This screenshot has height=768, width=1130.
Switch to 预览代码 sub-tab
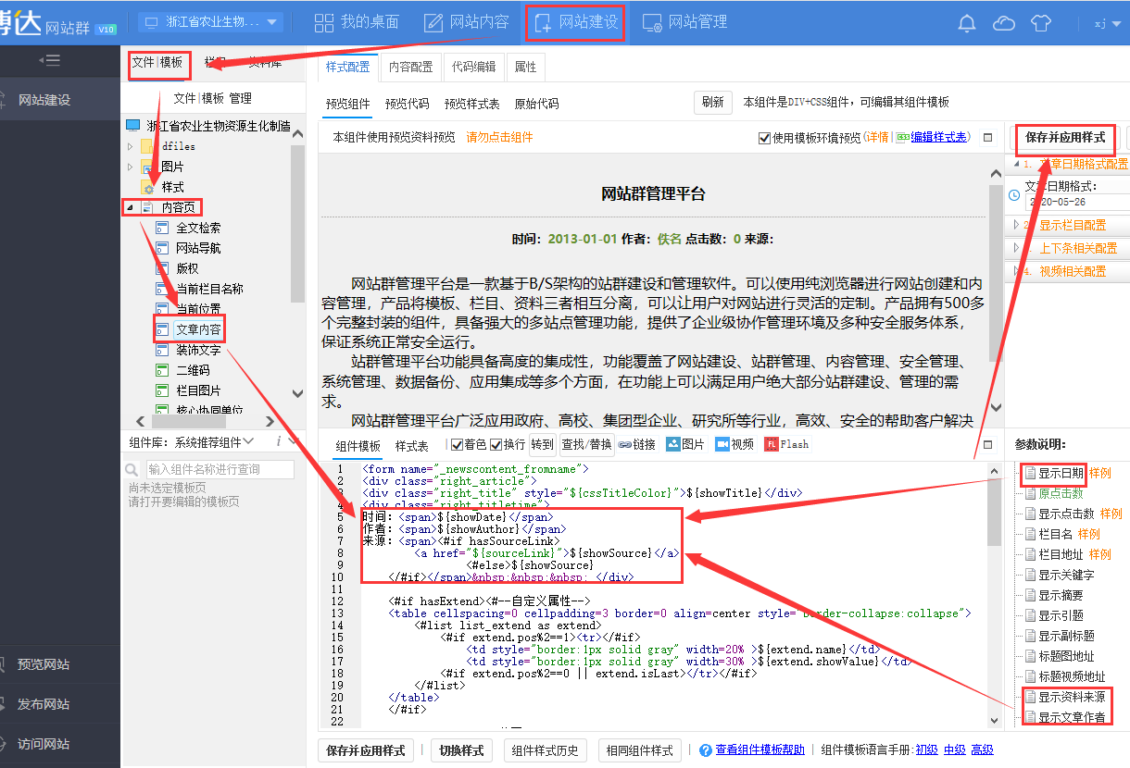[x=408, y=104]
